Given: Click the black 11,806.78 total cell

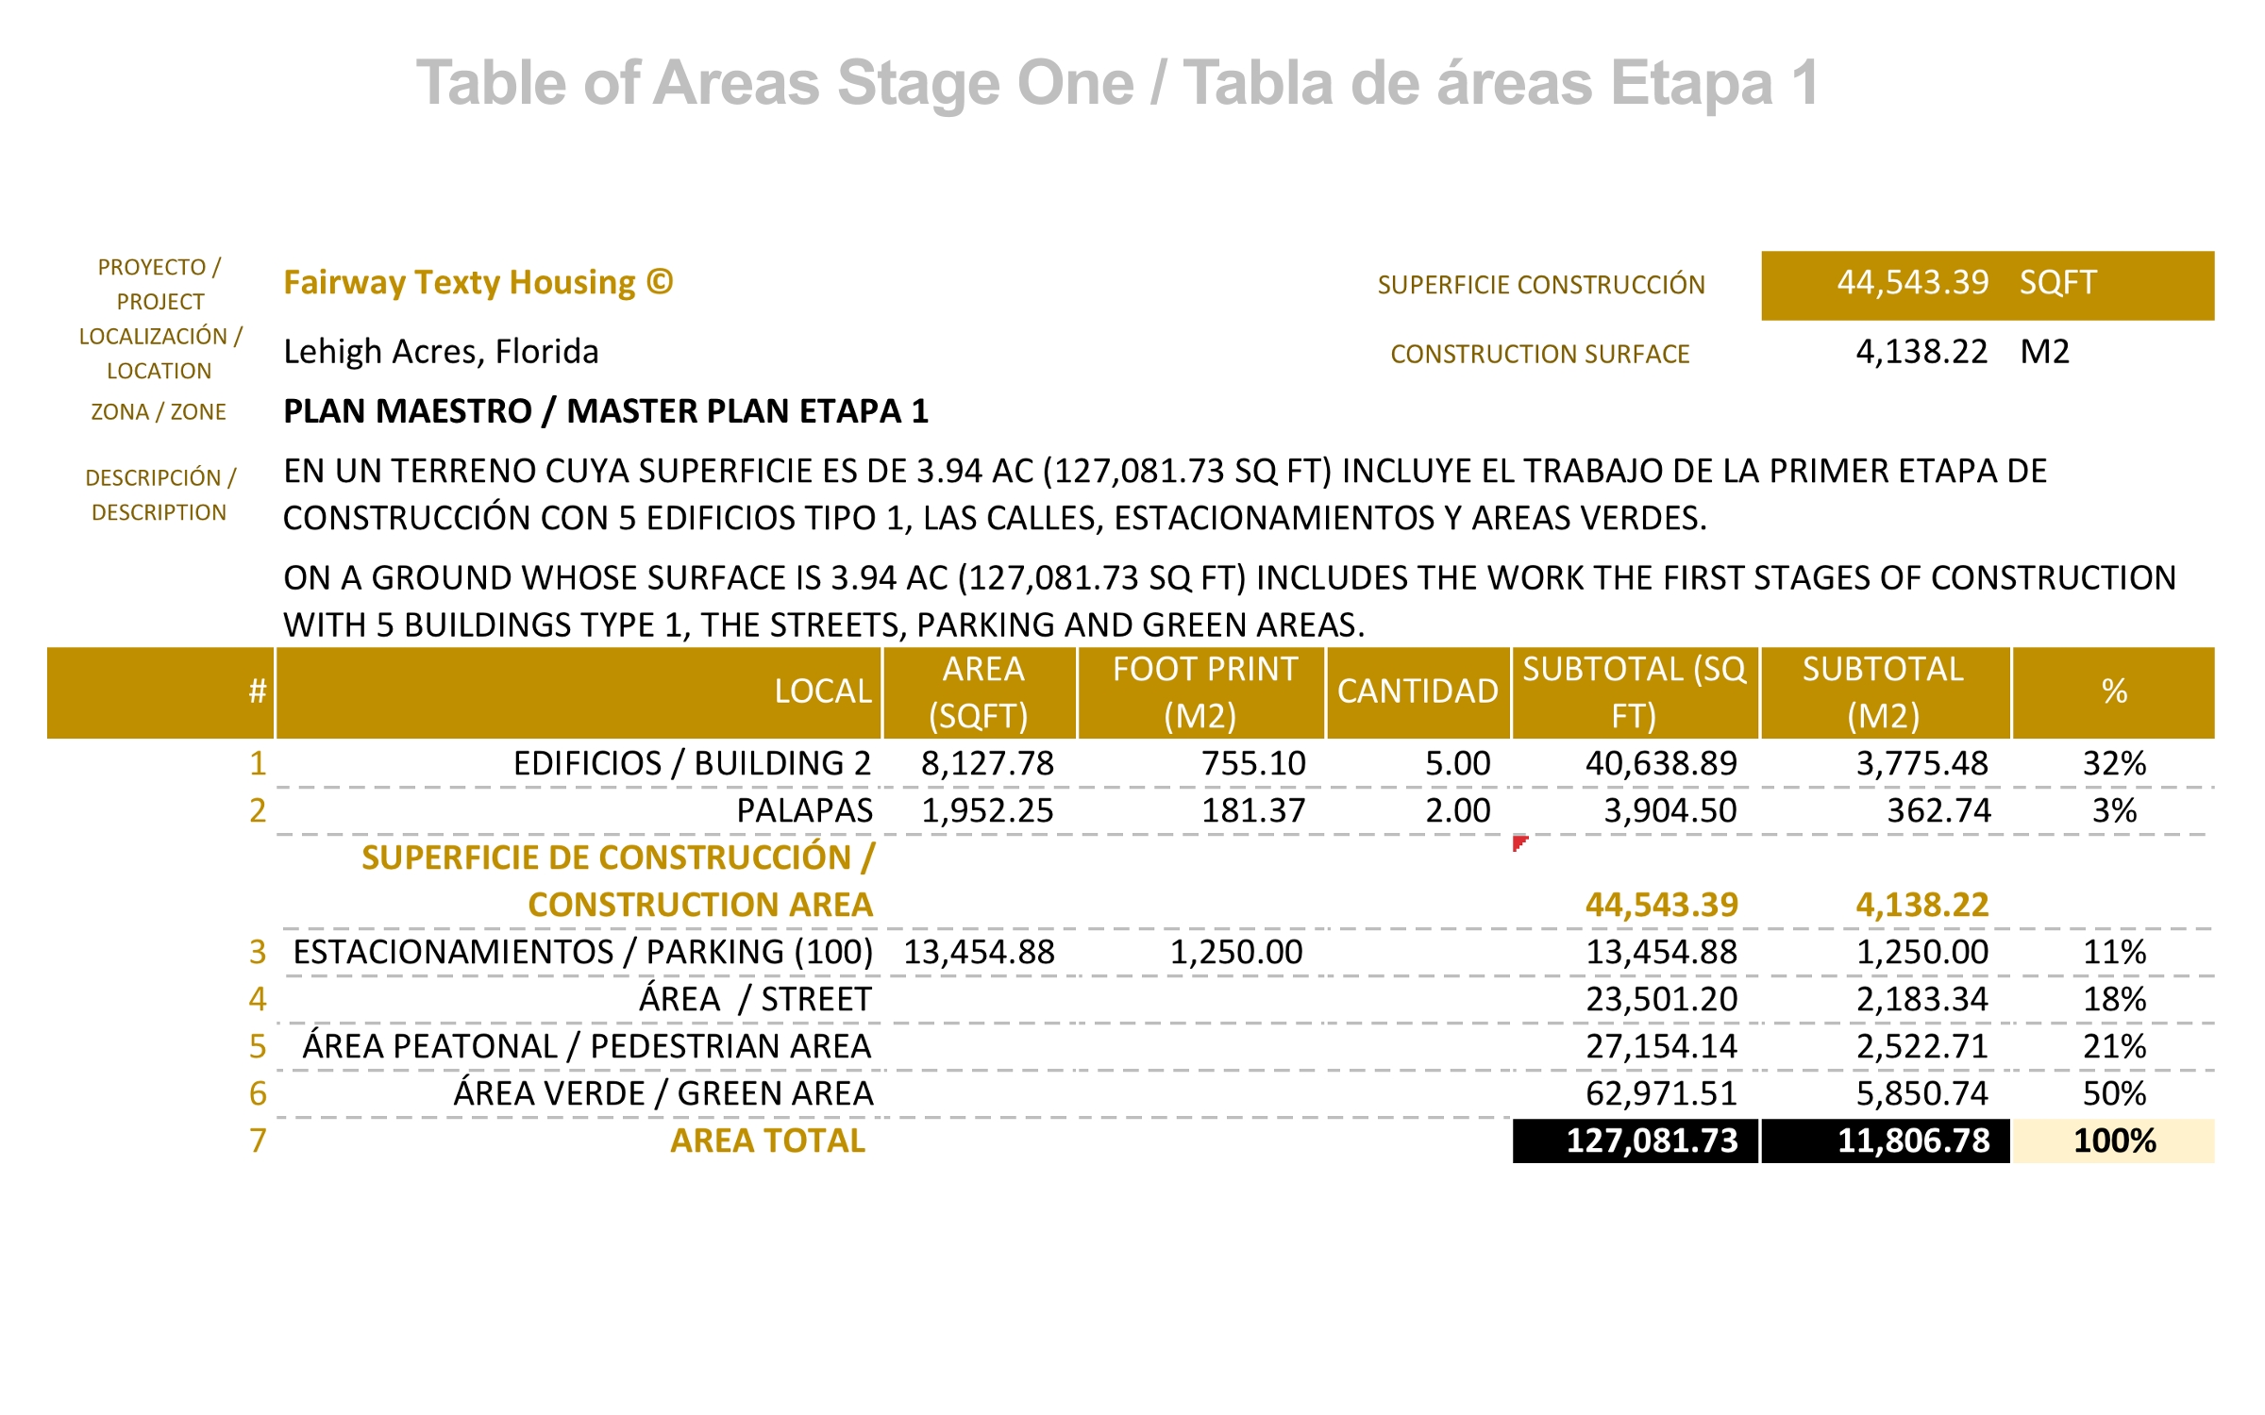Looking at the screenshot, I should 1885,1140.
